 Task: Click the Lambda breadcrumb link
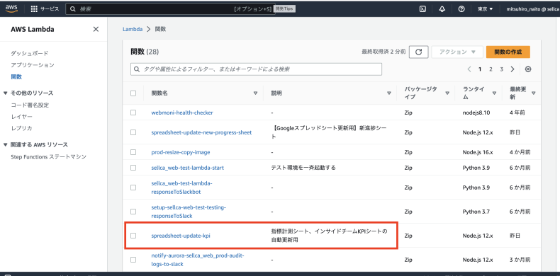pyautogui.click(x=133, y=29)
